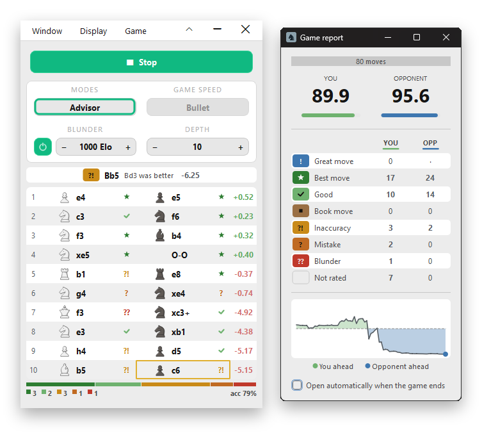482x435 pixels.
Task: Select black pawn move e5
Action: click(176, 197)
